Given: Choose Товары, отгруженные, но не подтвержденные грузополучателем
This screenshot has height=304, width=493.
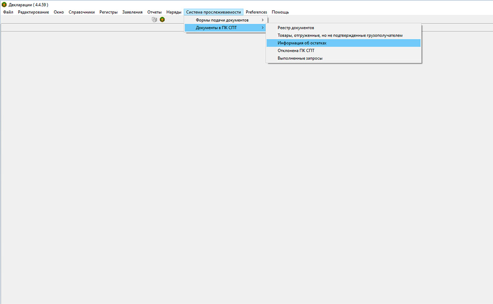Looking at the screenshot, I should click(343, 35).
